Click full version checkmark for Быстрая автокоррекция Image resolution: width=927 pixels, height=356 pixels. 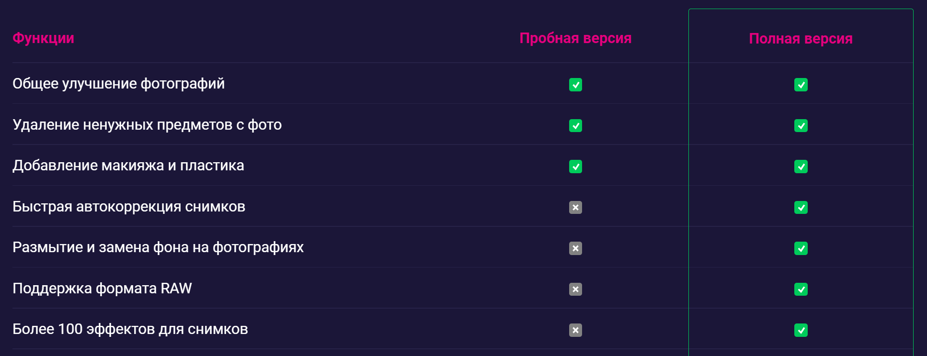(x=801, y=207)
